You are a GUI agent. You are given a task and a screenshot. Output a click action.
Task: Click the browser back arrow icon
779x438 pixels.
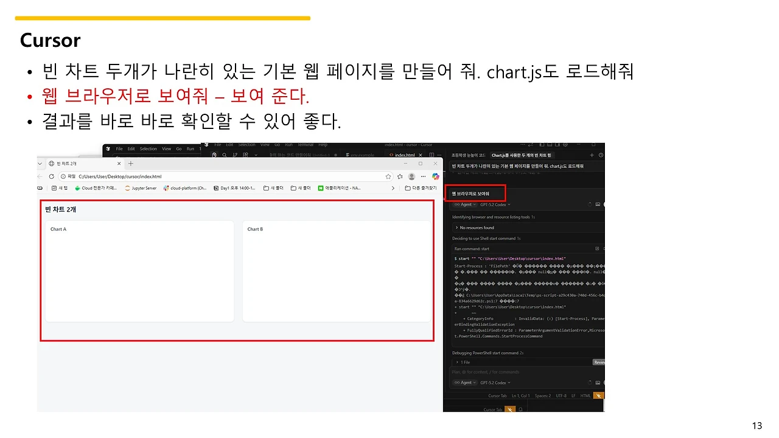point(39,176)
